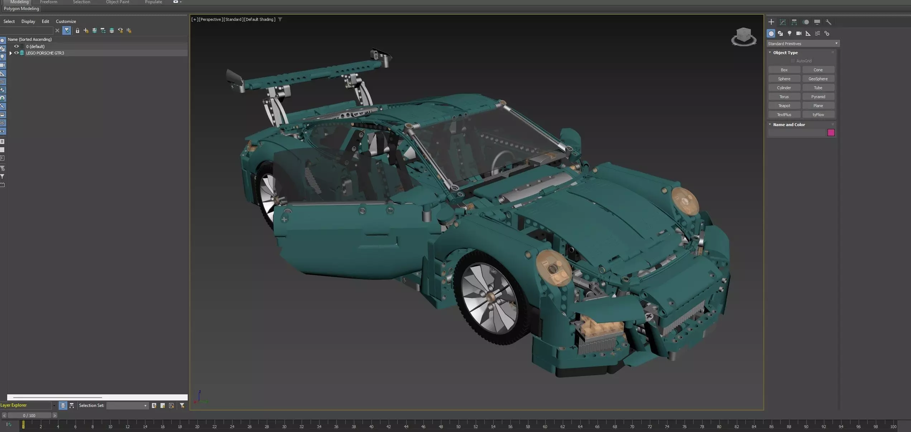The image size is (911, 432).
Task: Click the clear search X icon
Action: tap(57, 30)
